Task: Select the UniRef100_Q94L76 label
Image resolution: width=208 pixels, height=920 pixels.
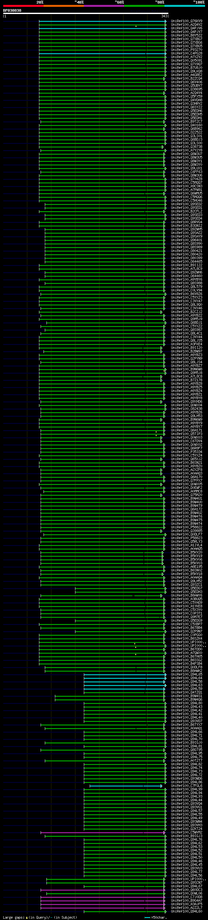Action: pos(187,840)
